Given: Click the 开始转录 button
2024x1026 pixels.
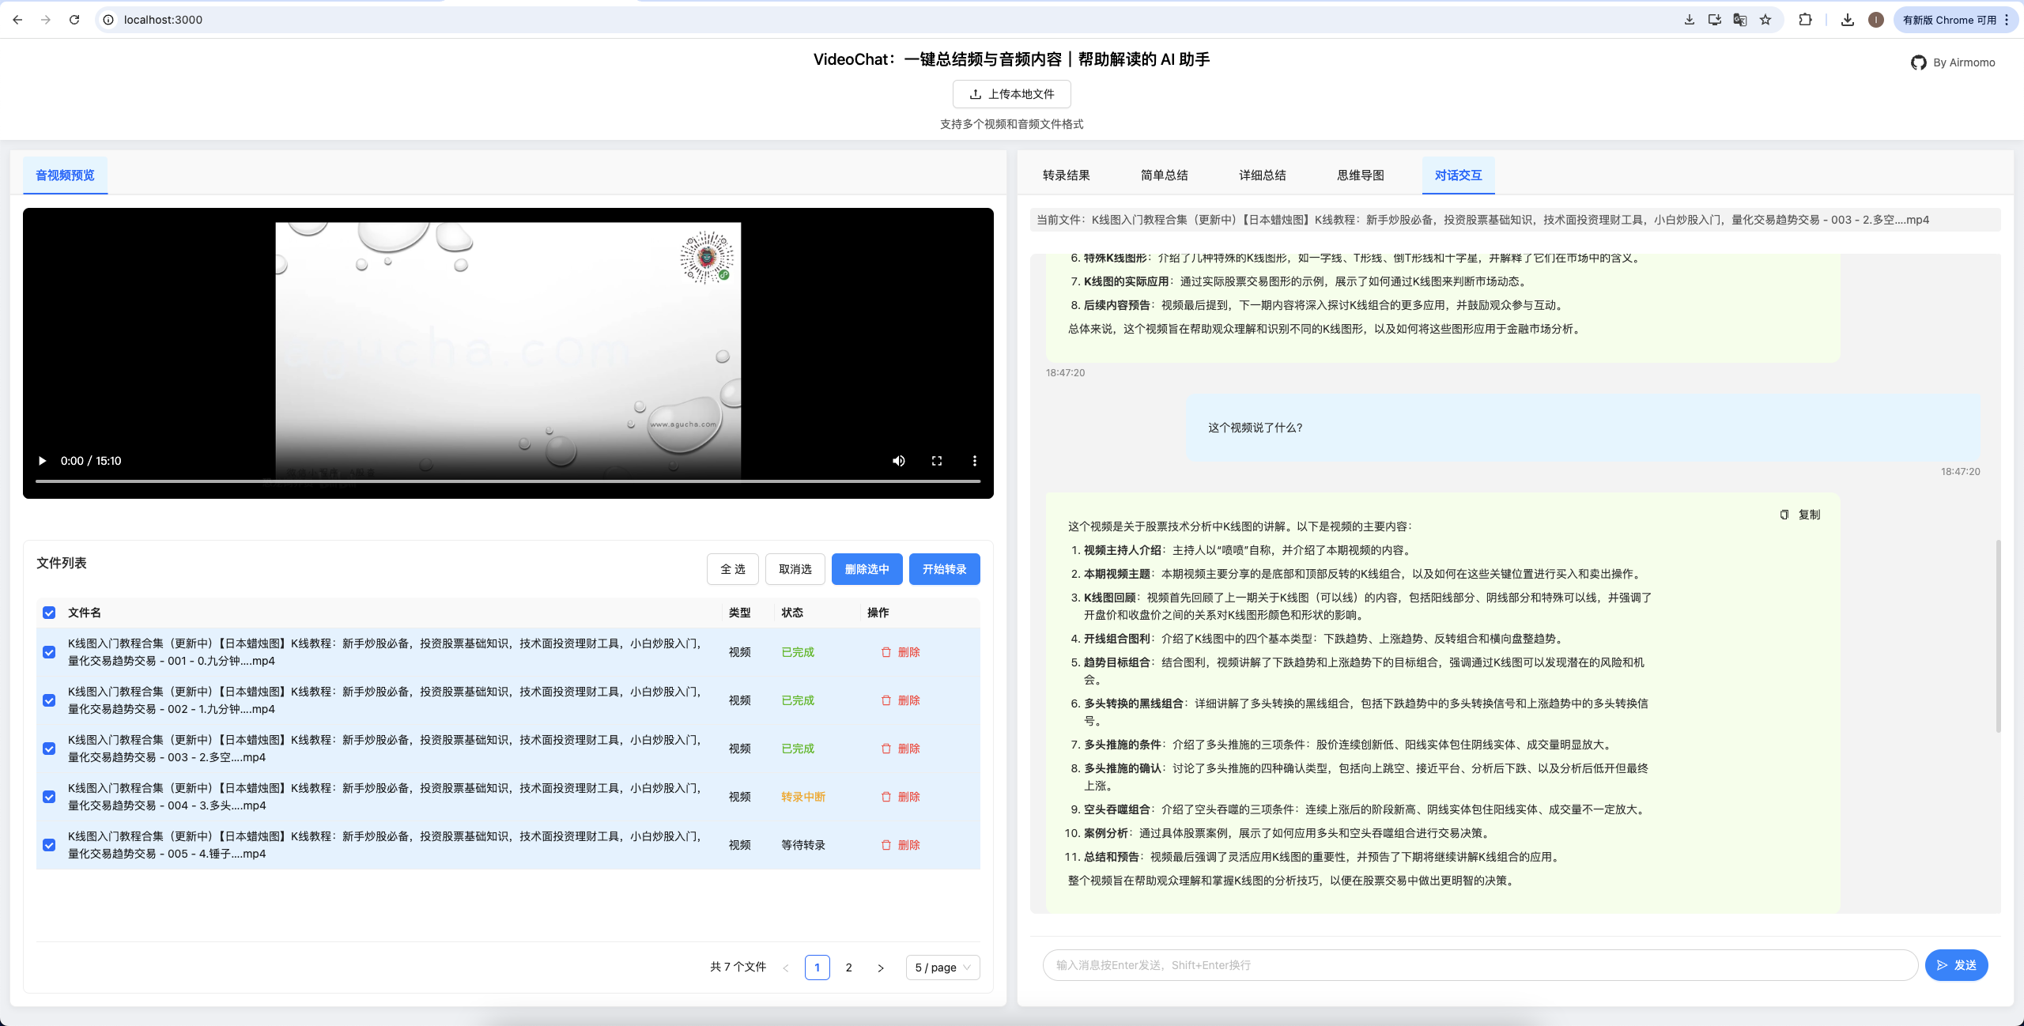Looking at the screenshot, I should tap(944, 569).
